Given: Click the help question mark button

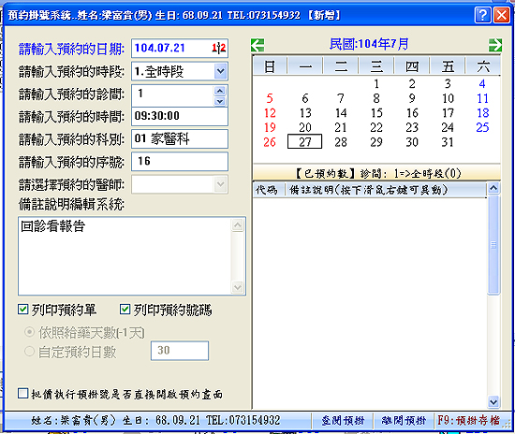Looking at the screenshot, I should 482,15.
